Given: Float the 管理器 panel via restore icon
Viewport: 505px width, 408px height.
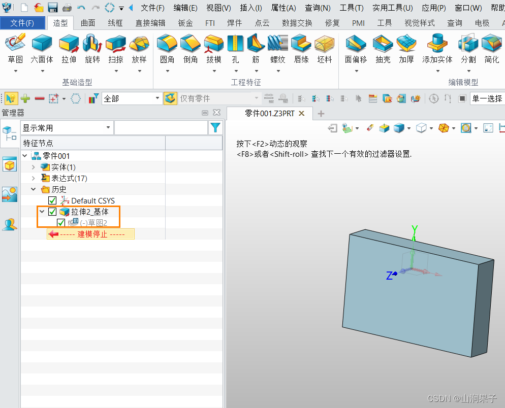Looking at the screenshot, I should 205,113.
